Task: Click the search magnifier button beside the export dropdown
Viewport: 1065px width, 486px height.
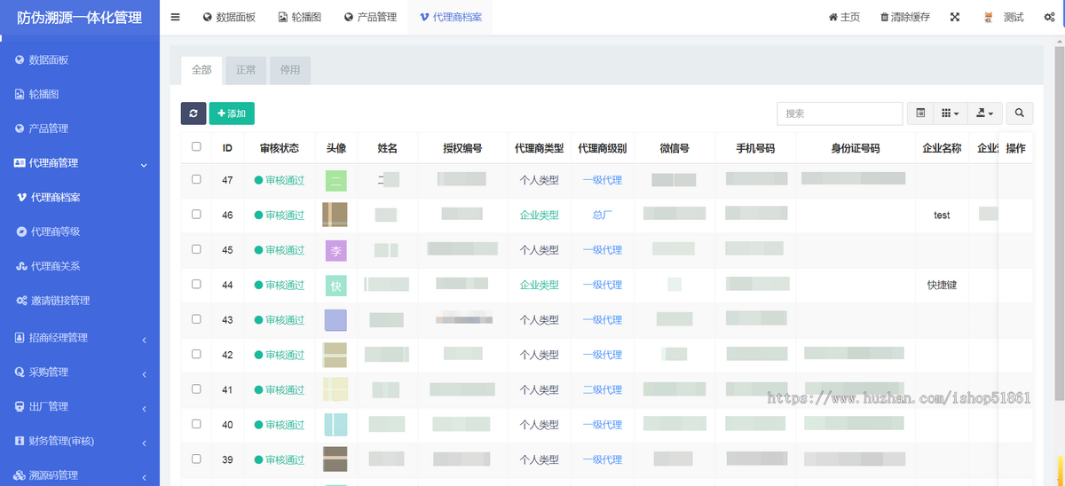Action: tap(1020, 113)
